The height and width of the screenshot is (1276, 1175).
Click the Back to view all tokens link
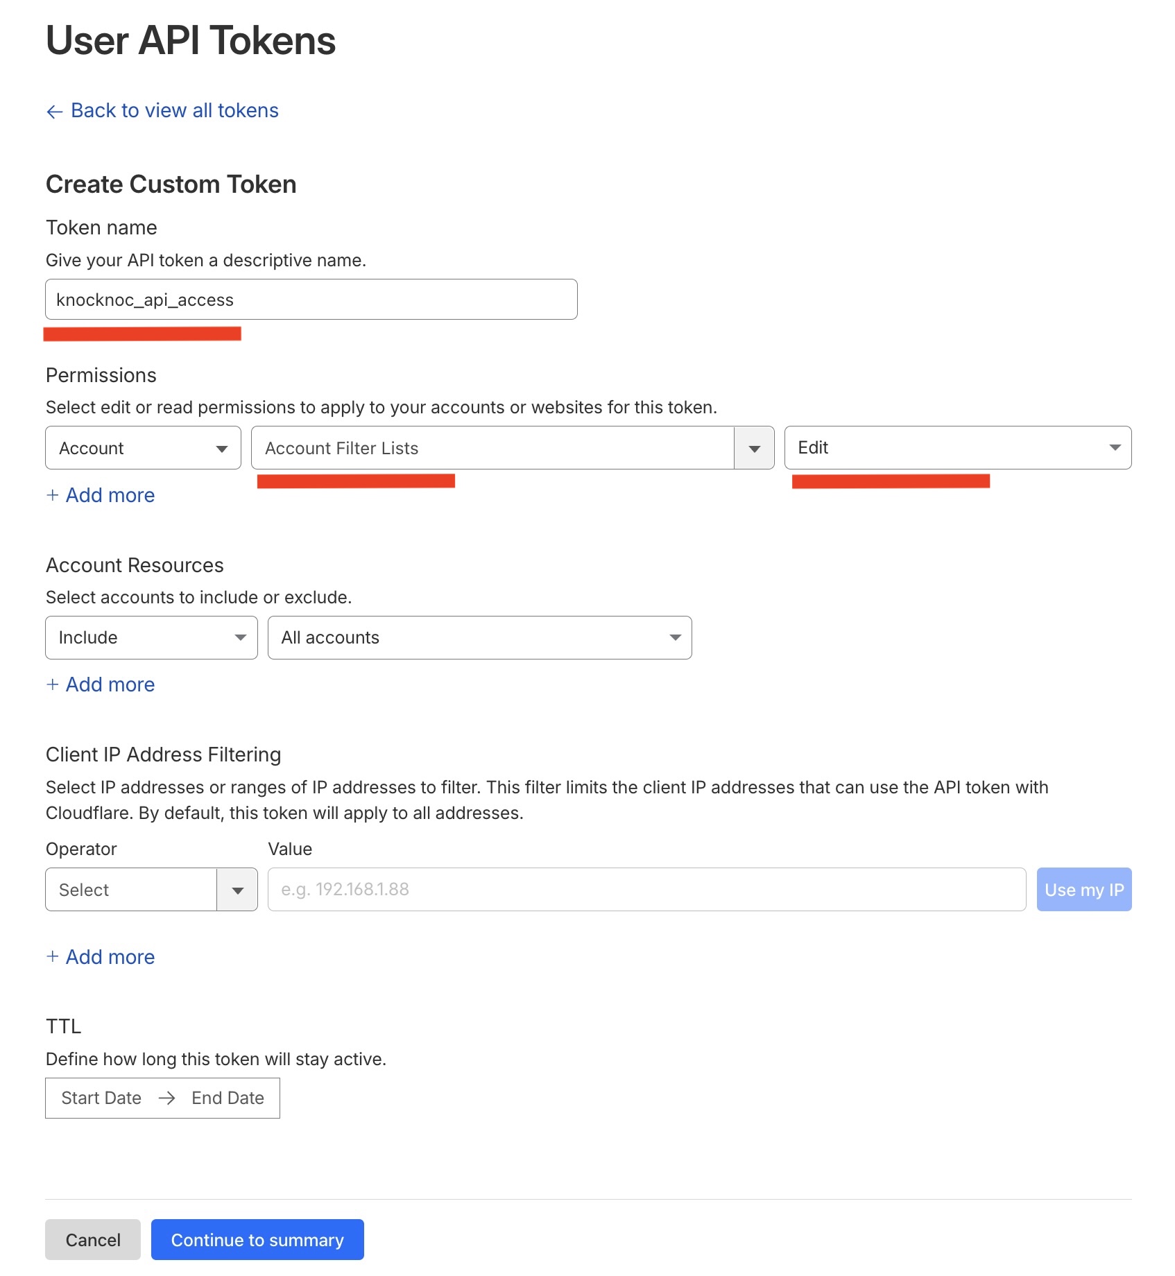click(174, 111)
